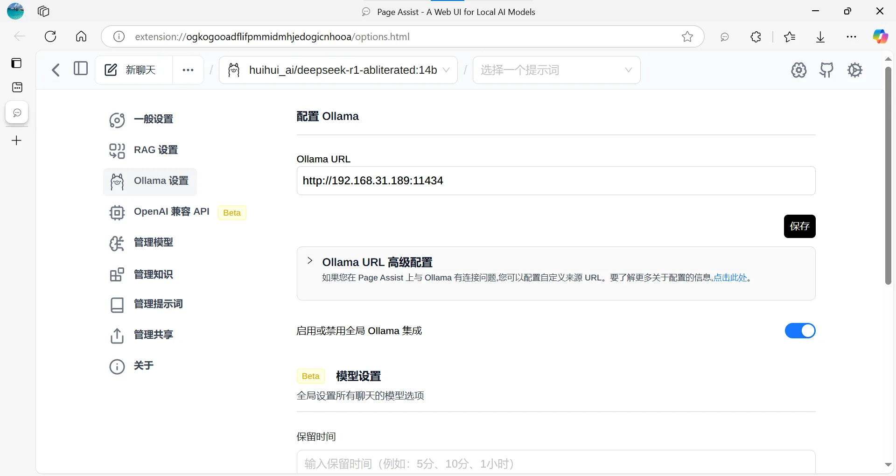
Task: Open 管理提示词 page
Action: (146, 304)
